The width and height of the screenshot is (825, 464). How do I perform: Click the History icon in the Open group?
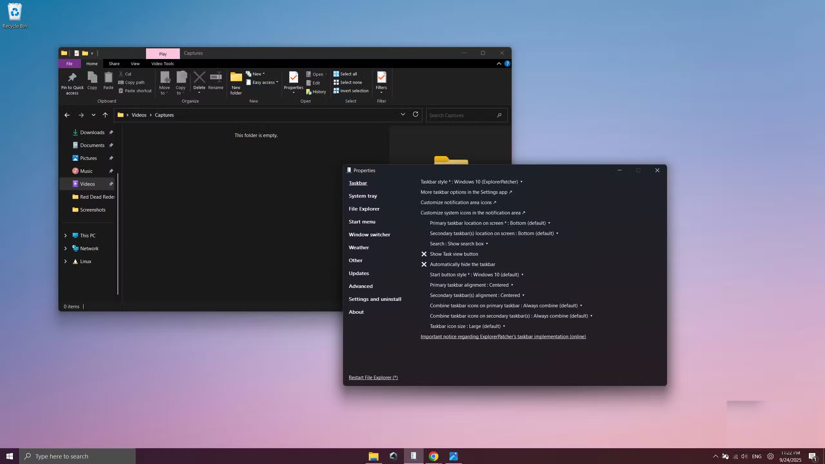coord(309,92)
